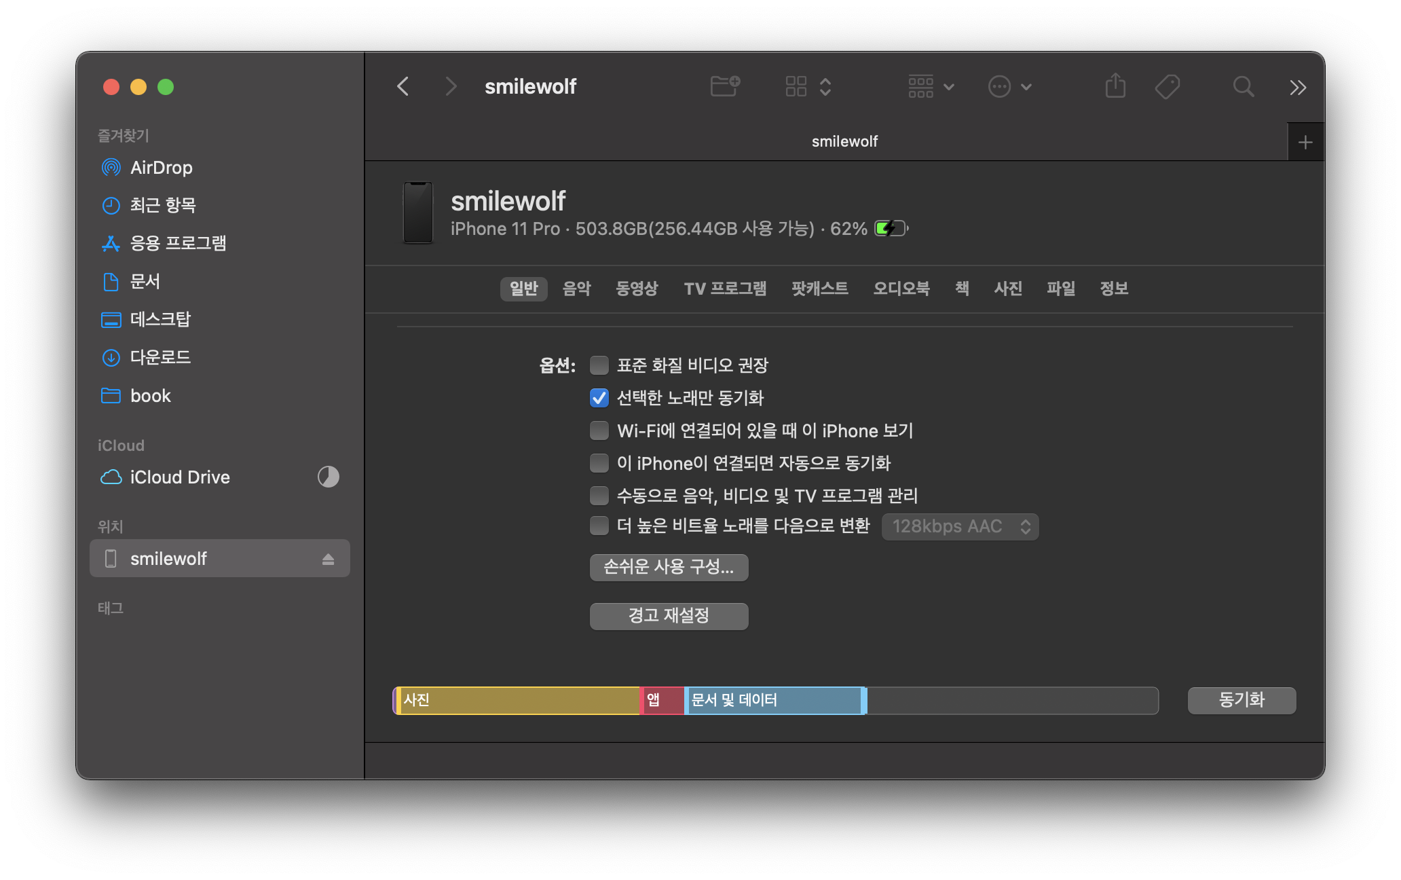Viewport: 1401px width, 880px height.
Task: Eject the smilewolf iPhone
Action: pyautogui.click(x=328, y=559)
